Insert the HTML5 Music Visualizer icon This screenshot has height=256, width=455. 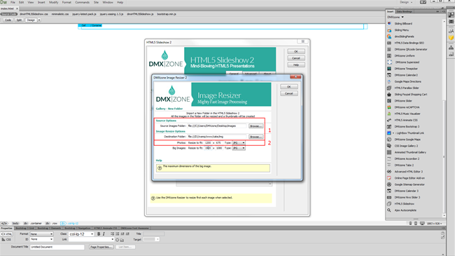(x=389, y=114)
